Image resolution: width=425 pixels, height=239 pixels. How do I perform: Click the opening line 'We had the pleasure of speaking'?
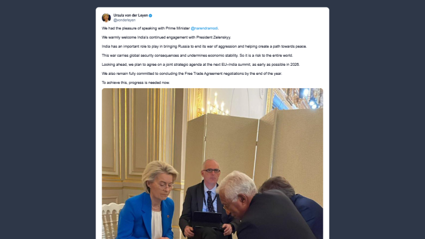click(x=129, y=28)
